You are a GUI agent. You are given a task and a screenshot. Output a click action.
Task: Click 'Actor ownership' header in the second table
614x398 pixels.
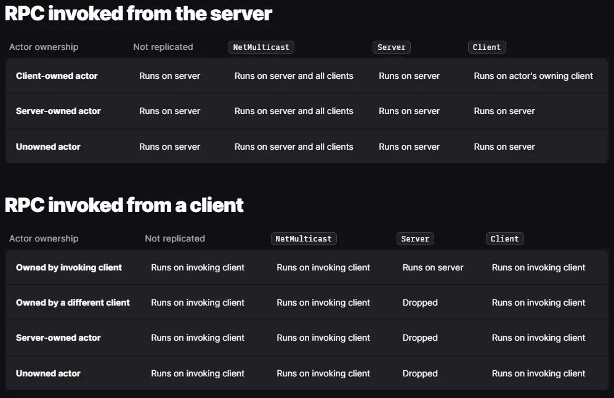pyautogui.click(x=44, y=238)
